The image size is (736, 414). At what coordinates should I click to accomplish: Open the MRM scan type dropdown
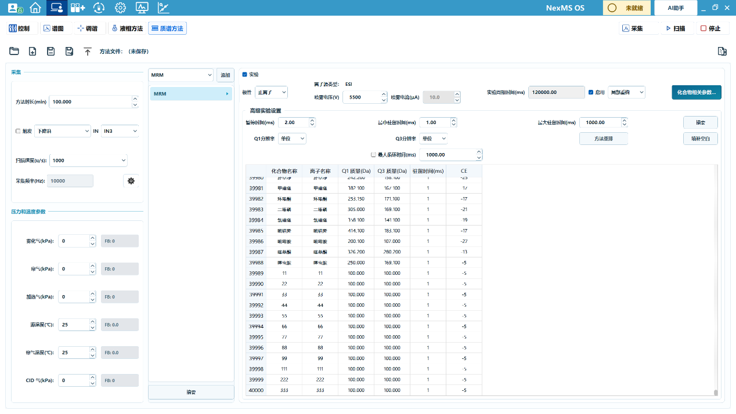(181, 75)
